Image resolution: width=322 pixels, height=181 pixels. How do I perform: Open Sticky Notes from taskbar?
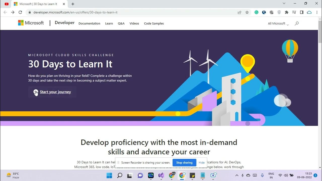192,175
